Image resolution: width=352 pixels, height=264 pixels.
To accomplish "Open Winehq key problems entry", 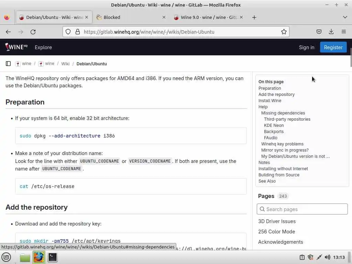I will pos(282,144).
